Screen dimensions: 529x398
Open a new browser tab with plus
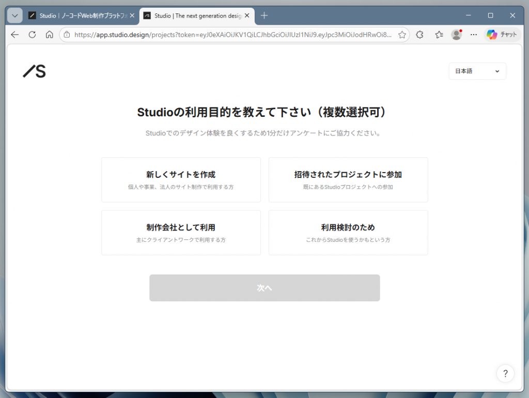(264, 16)
